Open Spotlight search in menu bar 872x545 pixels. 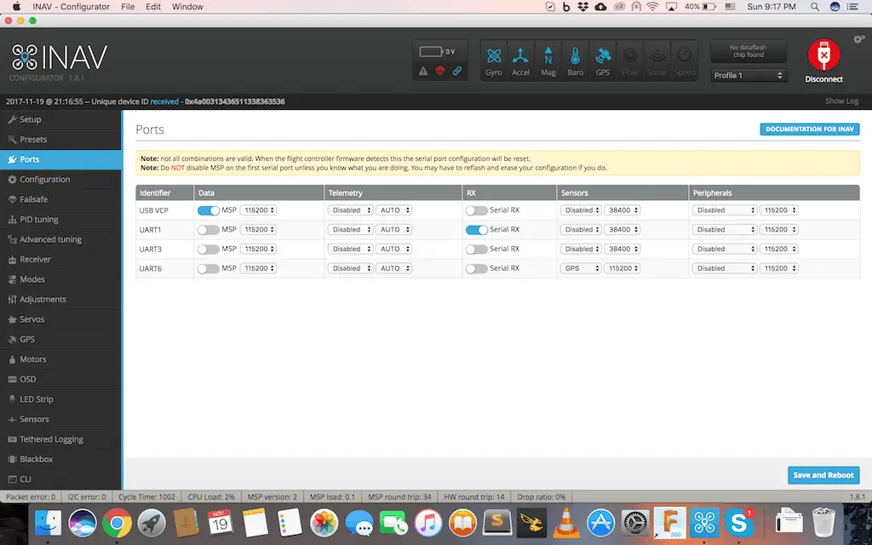click(815, 7)
